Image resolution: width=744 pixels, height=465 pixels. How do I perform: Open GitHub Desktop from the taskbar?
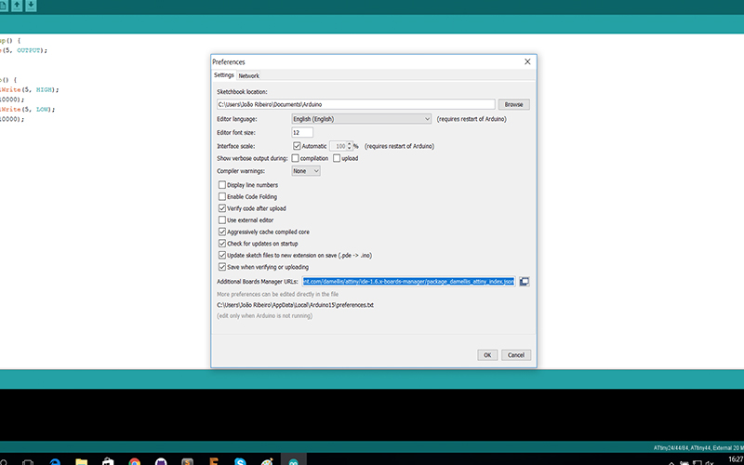pos(161,461)
